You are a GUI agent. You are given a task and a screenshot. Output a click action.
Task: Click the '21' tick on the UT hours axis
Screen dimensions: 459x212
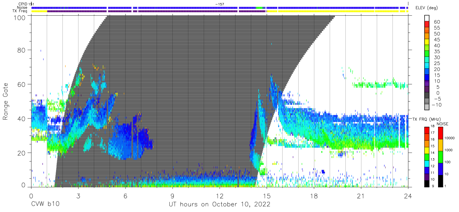[361, 196]
